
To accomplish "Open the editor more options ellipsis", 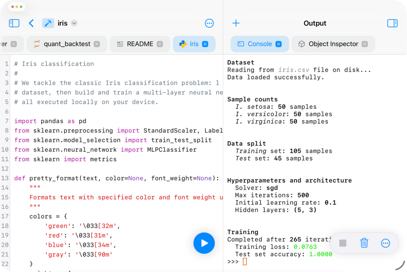I will click(x=209, y=23).
